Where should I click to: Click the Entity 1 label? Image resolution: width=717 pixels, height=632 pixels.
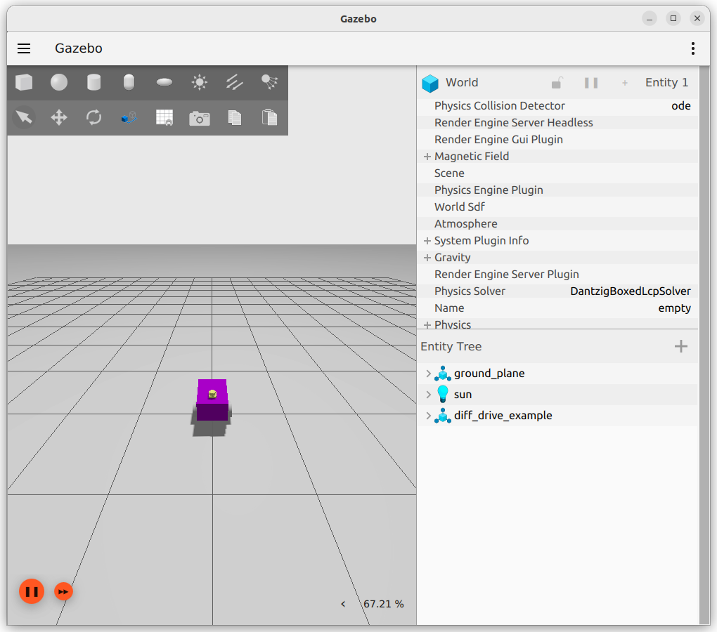point(666,83)
